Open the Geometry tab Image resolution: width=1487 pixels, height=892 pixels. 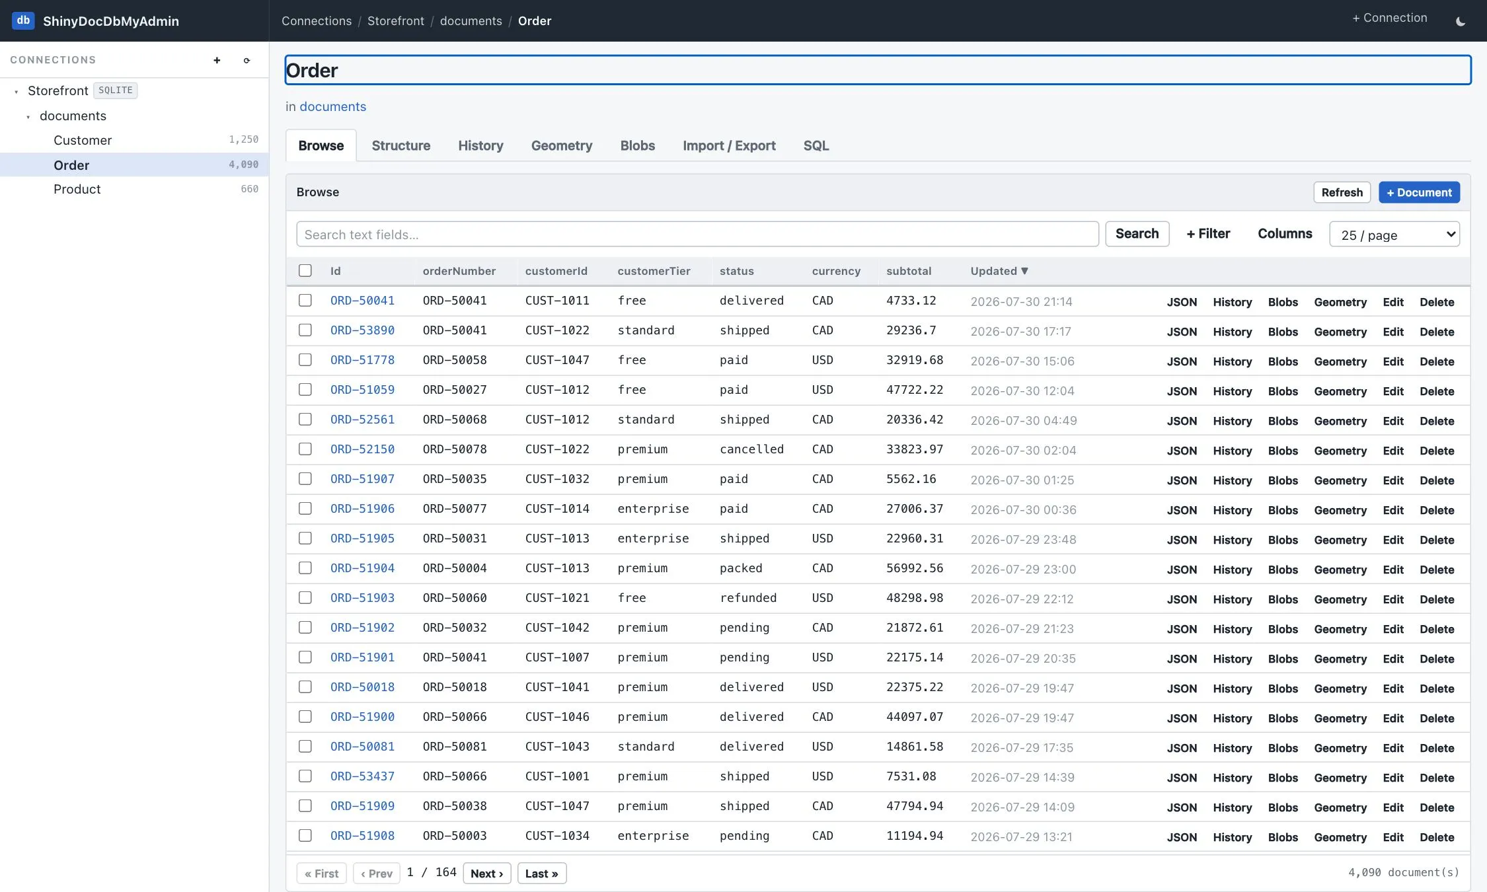[x=562, y=145]
